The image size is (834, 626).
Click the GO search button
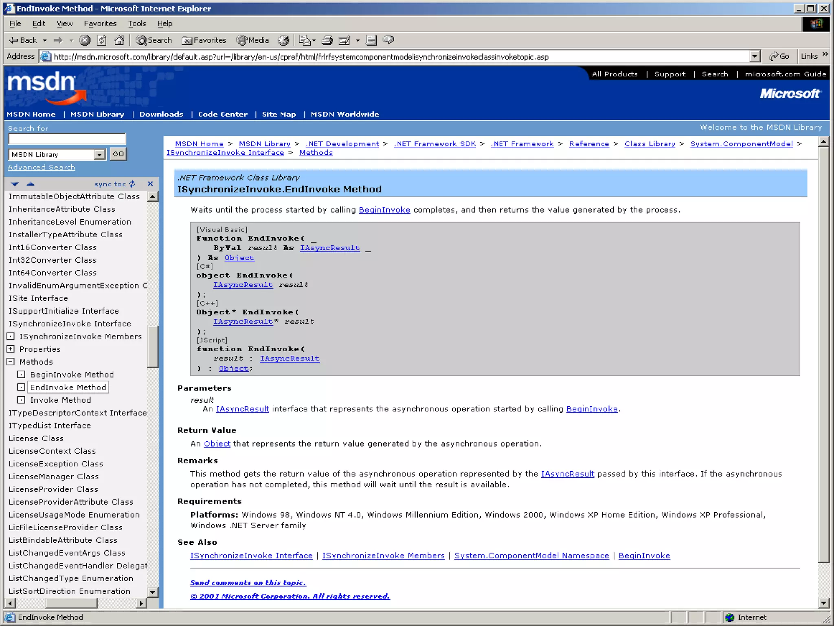click(x=118, y=154)
